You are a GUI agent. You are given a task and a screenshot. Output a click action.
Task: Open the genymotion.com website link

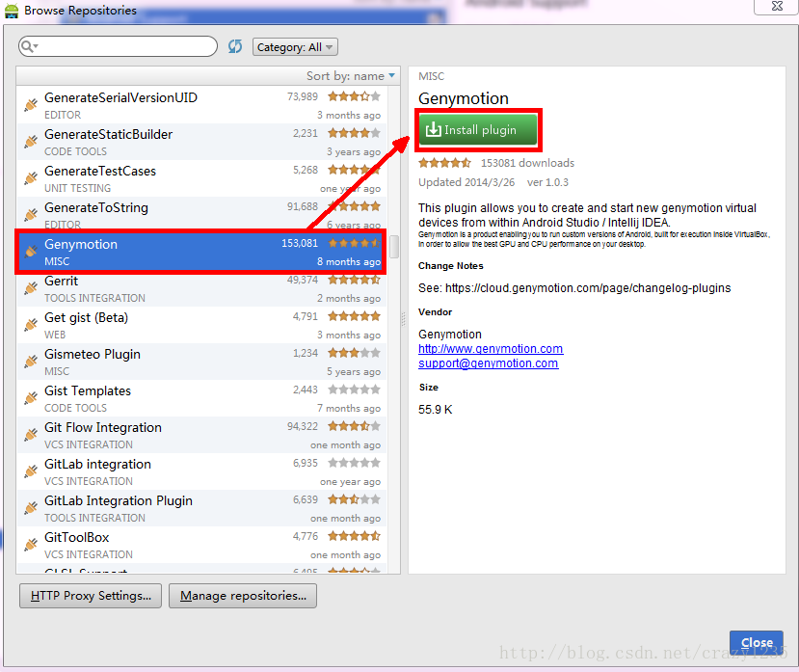pos(491,349)
